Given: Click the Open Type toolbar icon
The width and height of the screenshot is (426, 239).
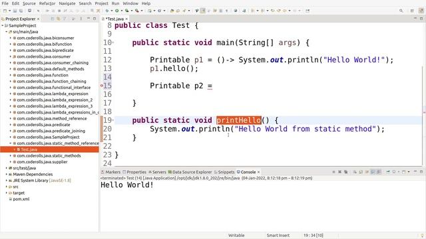Looking at the screenshot, I should click(172, 11).
